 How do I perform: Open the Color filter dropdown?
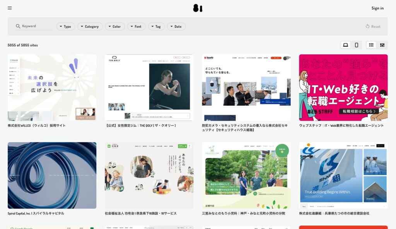coord(114,27)
